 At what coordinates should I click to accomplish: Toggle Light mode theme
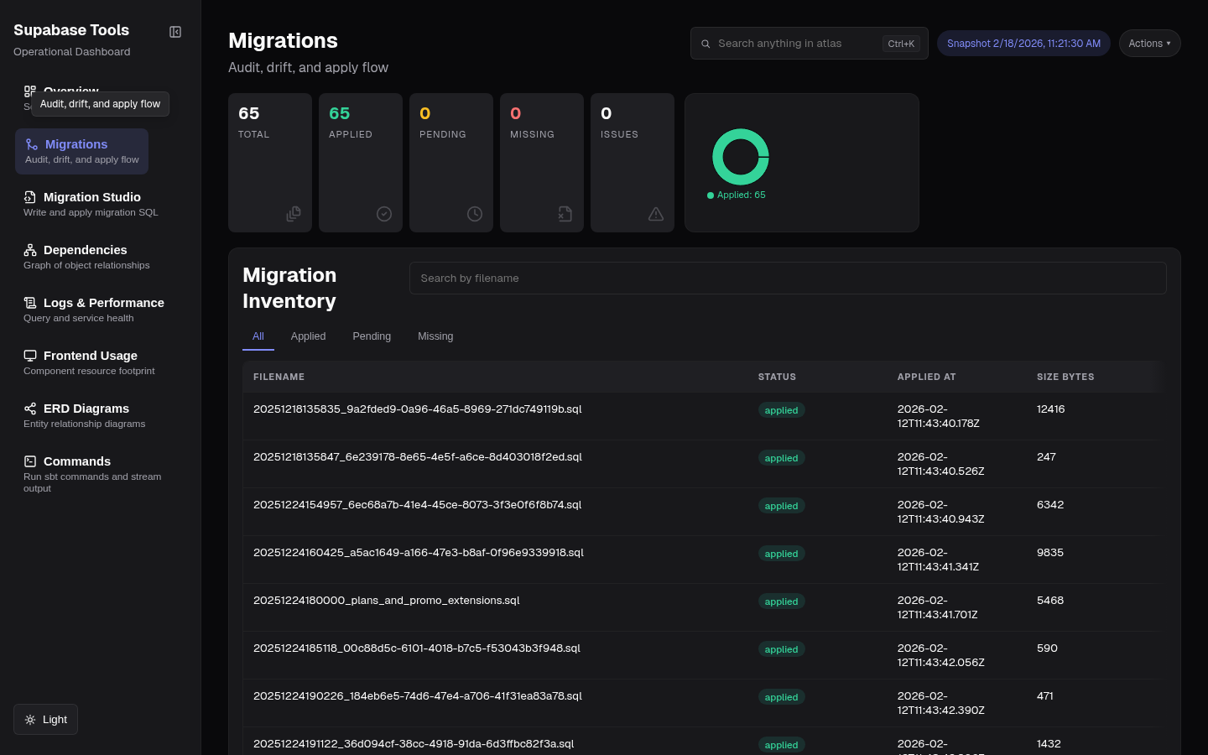(44, 719)
